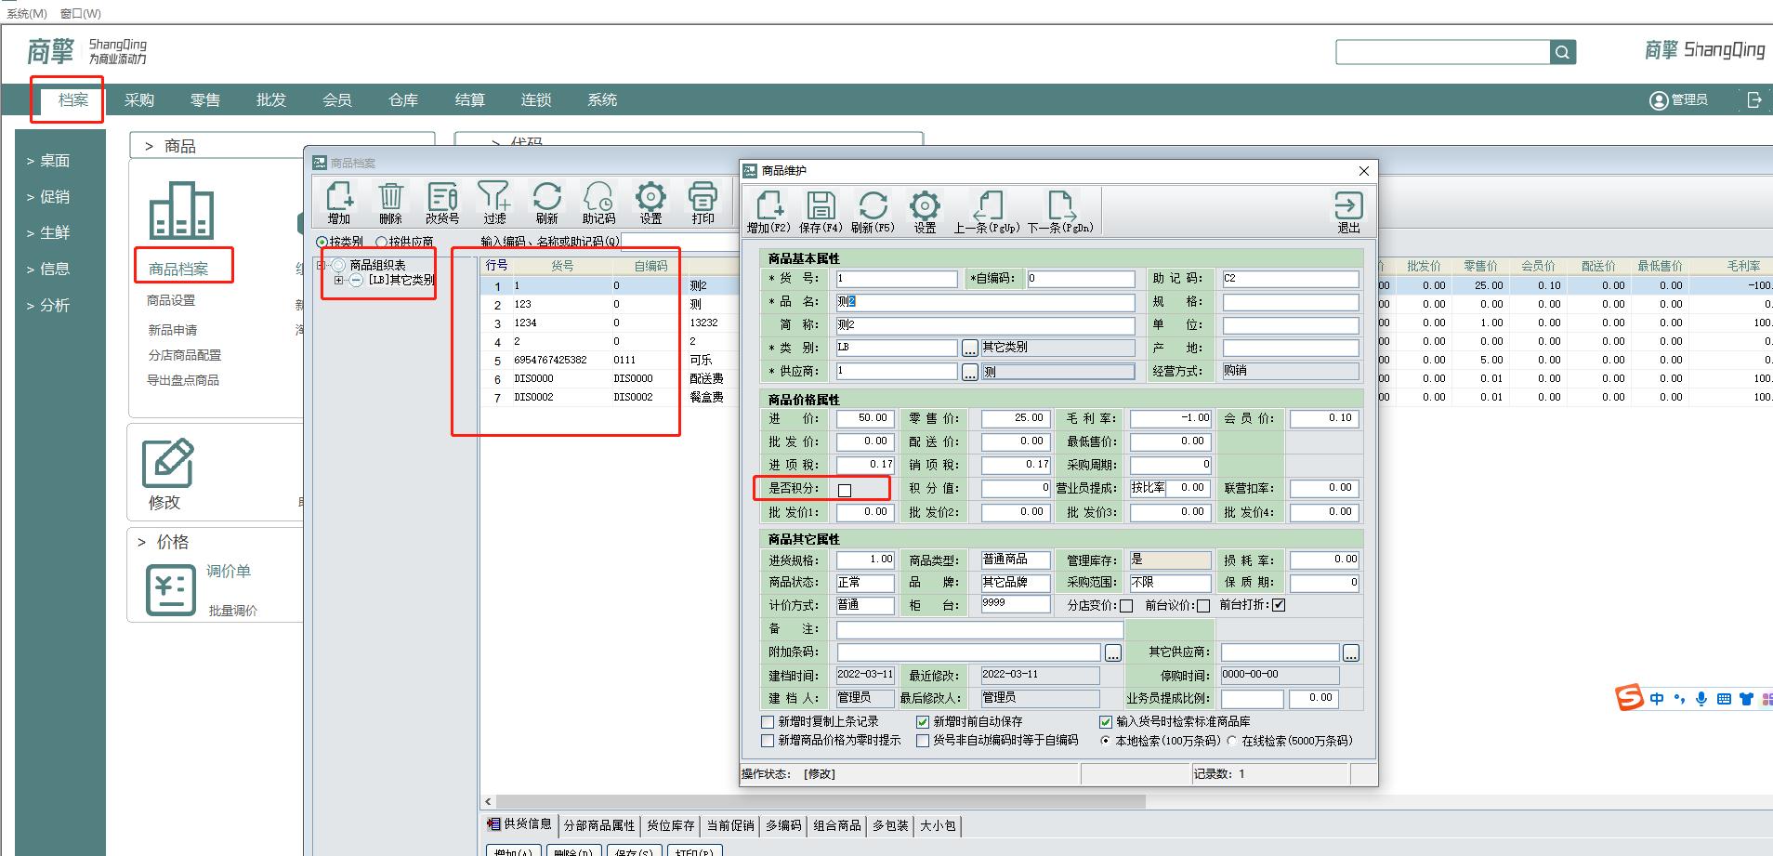This screenshot has width=1773, height=856.
Task: Open the 档案 top menu
Action: point(73,99)
